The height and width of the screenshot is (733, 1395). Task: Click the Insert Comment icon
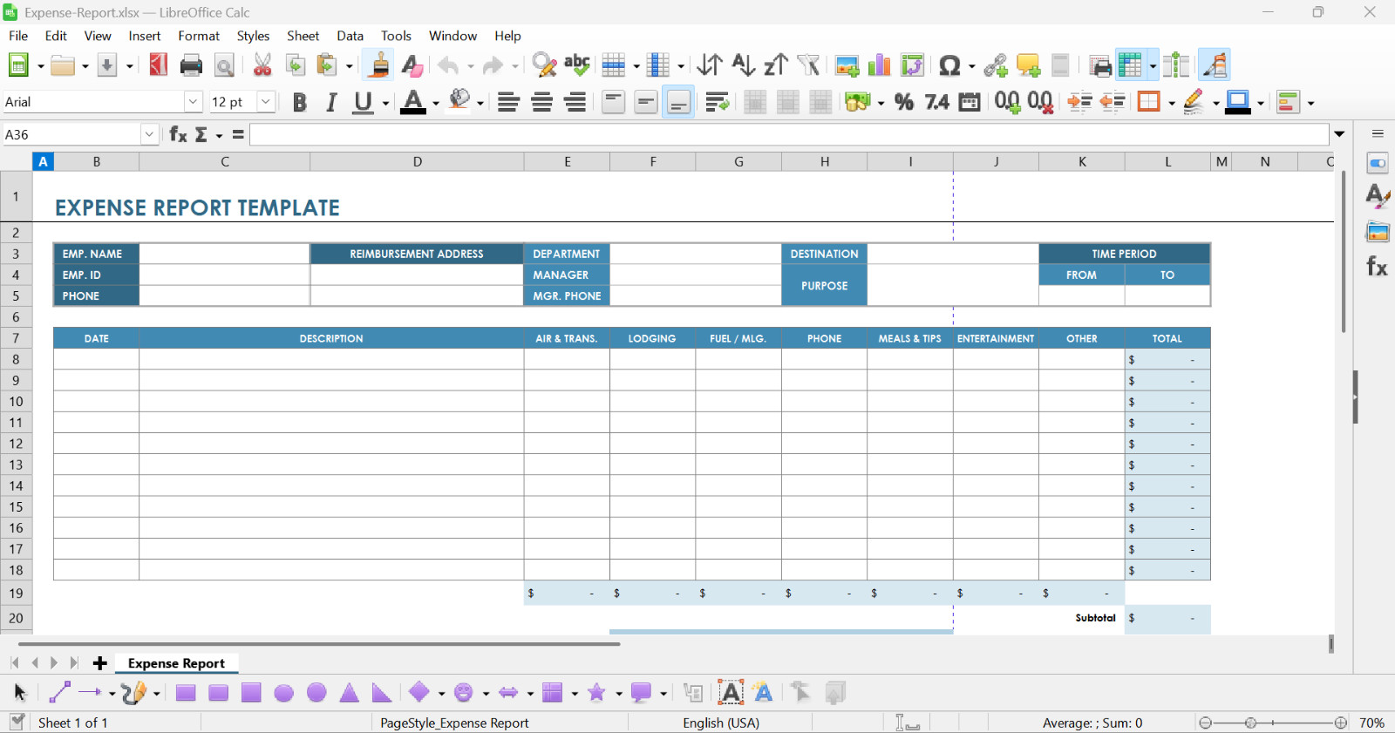pyautogui.click(x=1028, y=65)
